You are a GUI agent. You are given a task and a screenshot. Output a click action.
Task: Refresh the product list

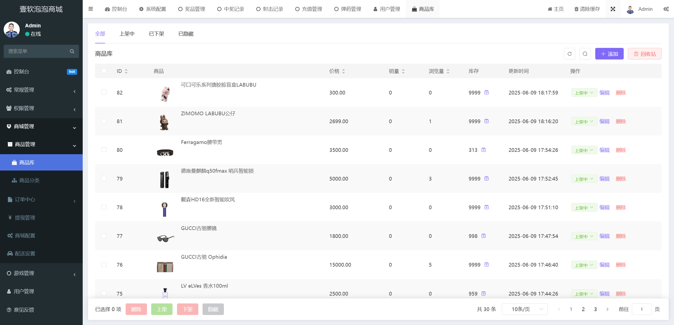tap(569, 54)
